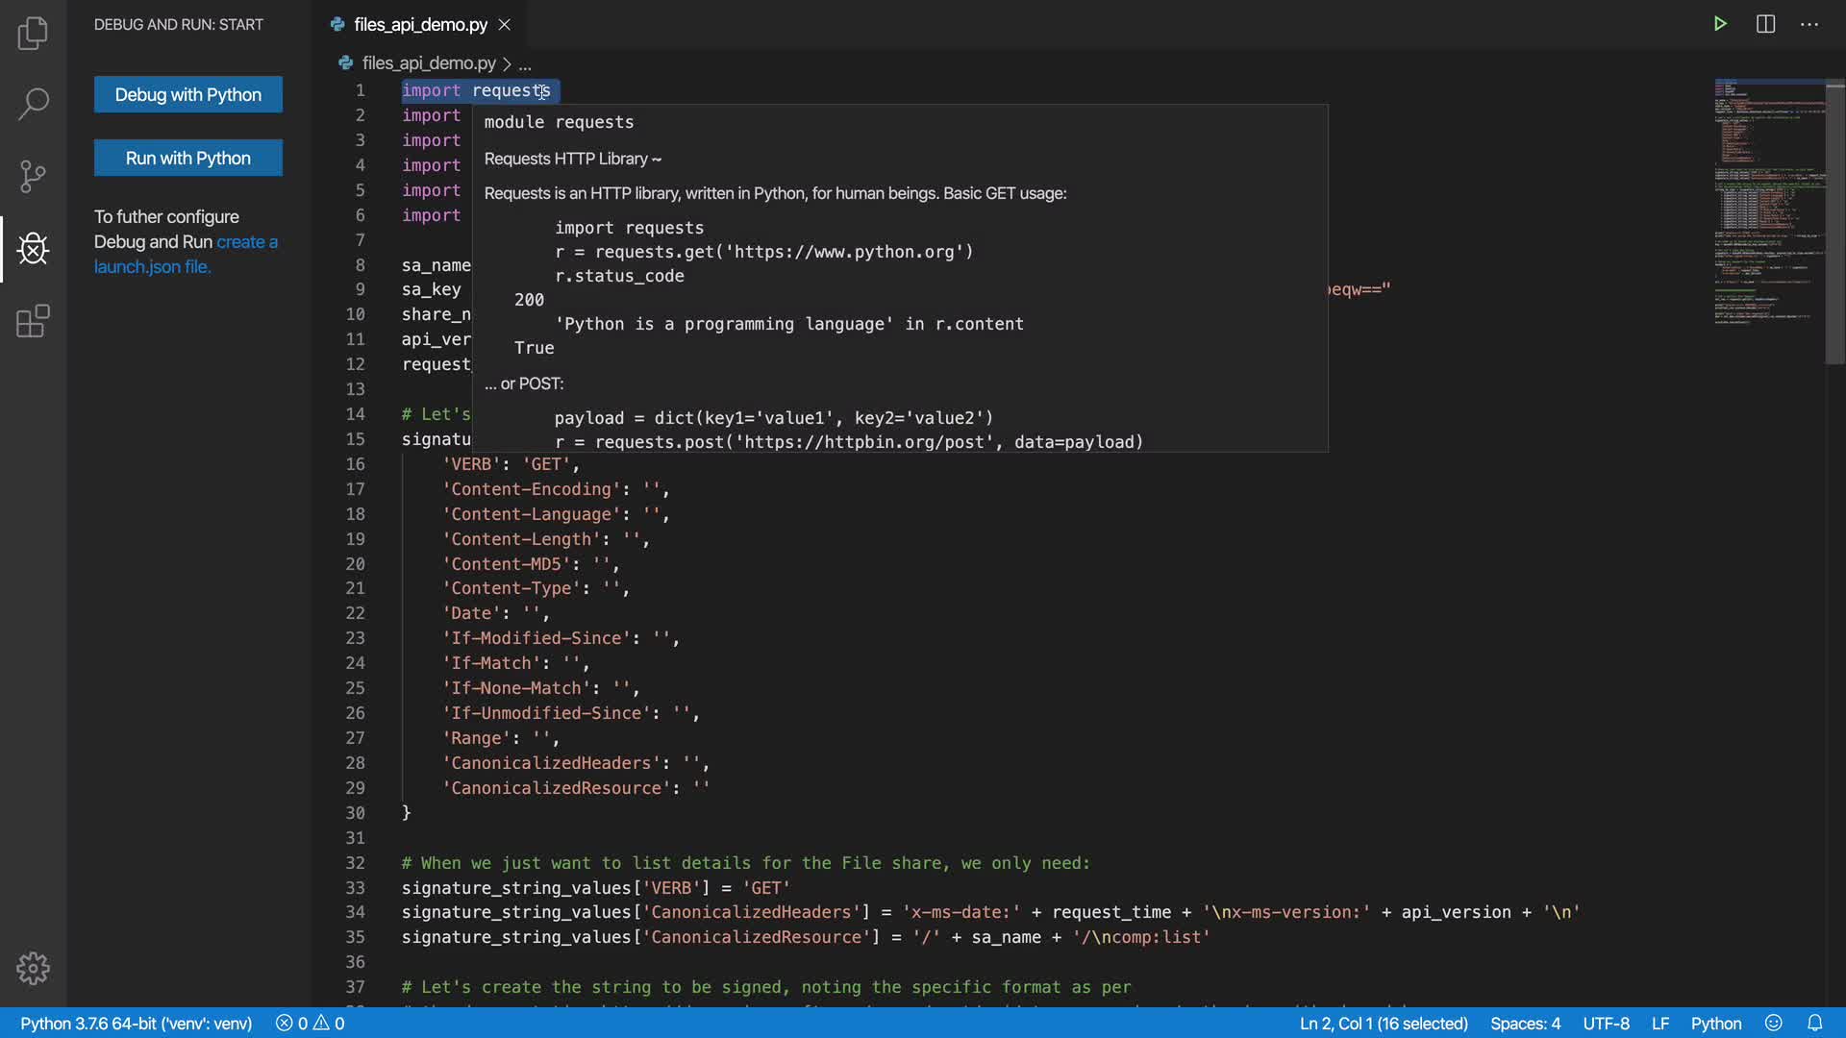Open the Manage gear icon
Viewport: 1846px width, 1038px height.
[33, 968]
